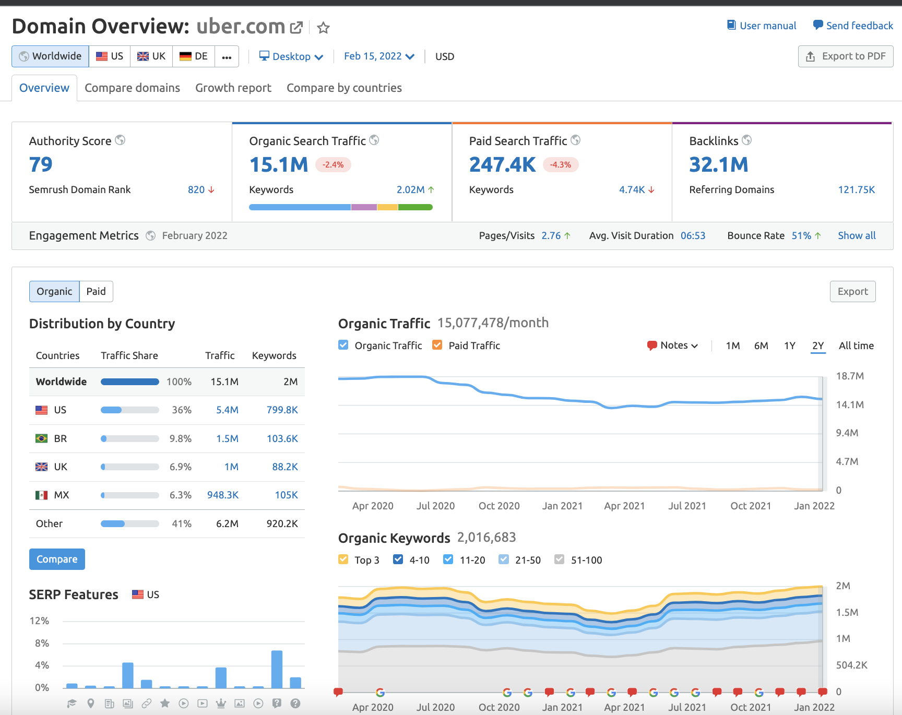Toggle the 11-20 keywords checkbox
The image size is (902, 715).
(448, 559)
